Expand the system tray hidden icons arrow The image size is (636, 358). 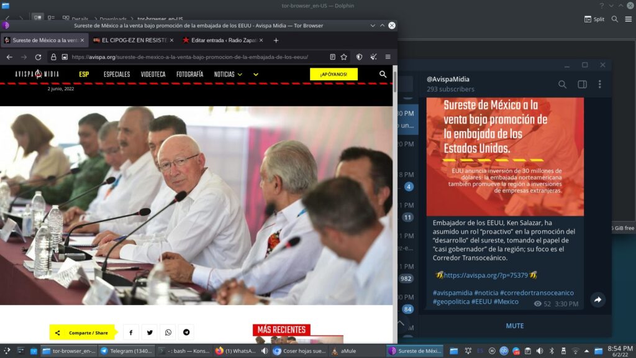[588, 351]
